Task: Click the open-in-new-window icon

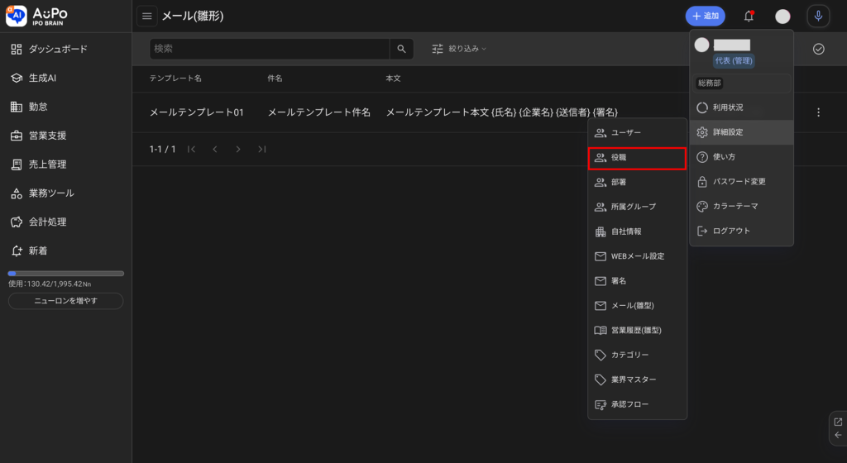Action: click(837, 422)
